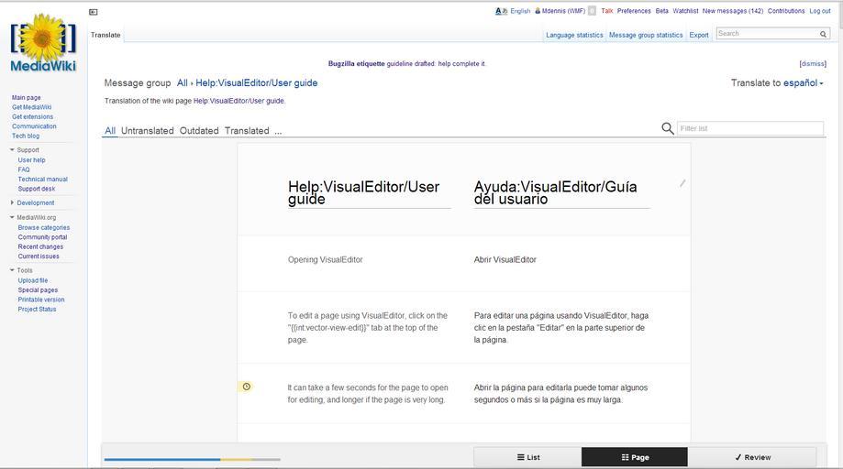843x469 pixels.
Task: Click the outdated clock icon beside the message
Action: pyautogui.click(x=246, y=387)
